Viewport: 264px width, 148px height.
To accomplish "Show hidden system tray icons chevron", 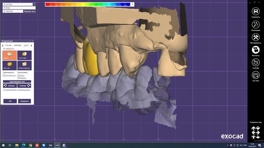I will 228,145.
